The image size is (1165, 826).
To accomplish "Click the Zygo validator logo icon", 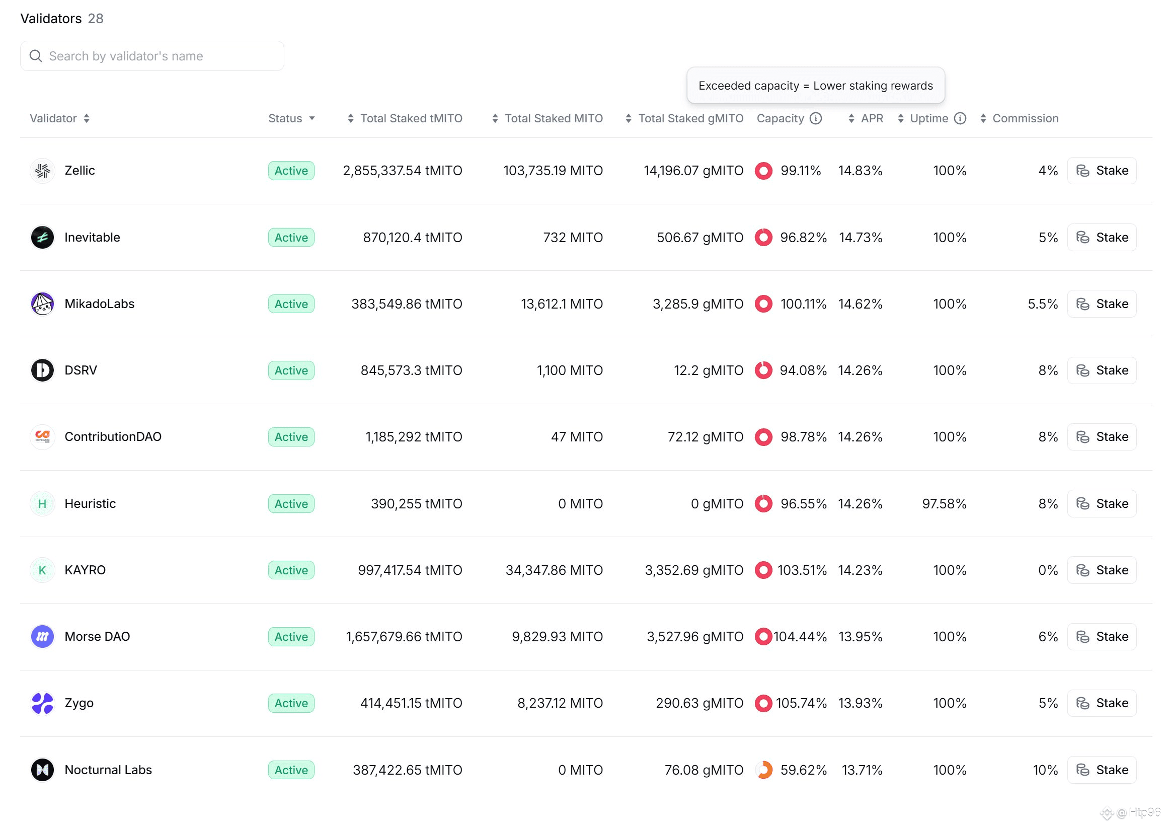I will click(x=42, y=703).
